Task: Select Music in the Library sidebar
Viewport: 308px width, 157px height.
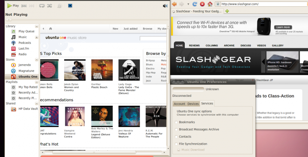Action: click(x=23, y=37)
